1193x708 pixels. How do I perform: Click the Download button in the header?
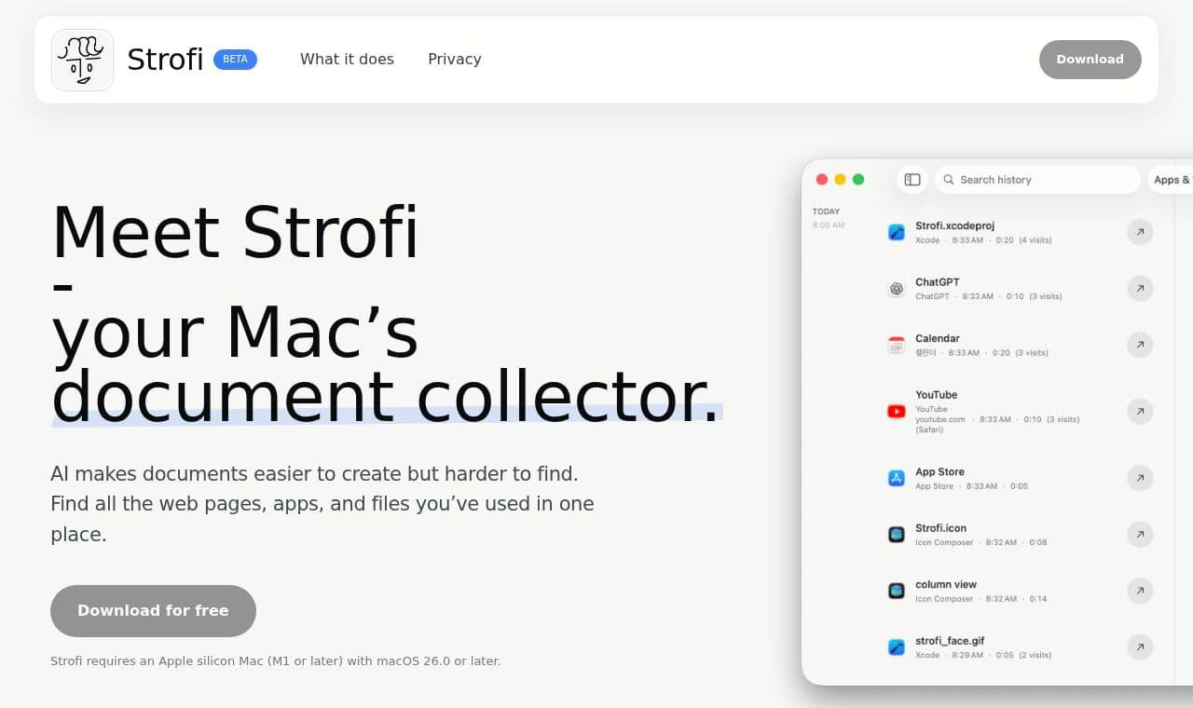pyautogui.click(x=1090, y=60)
